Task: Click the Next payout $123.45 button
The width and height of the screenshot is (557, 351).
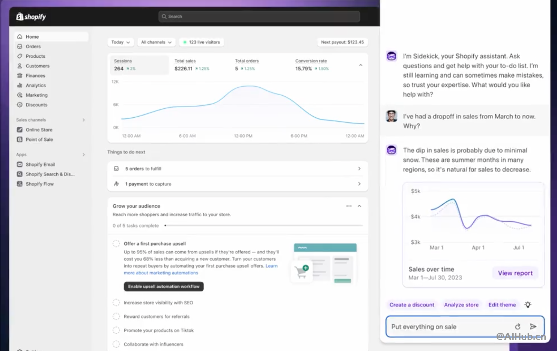Action: 342,42
